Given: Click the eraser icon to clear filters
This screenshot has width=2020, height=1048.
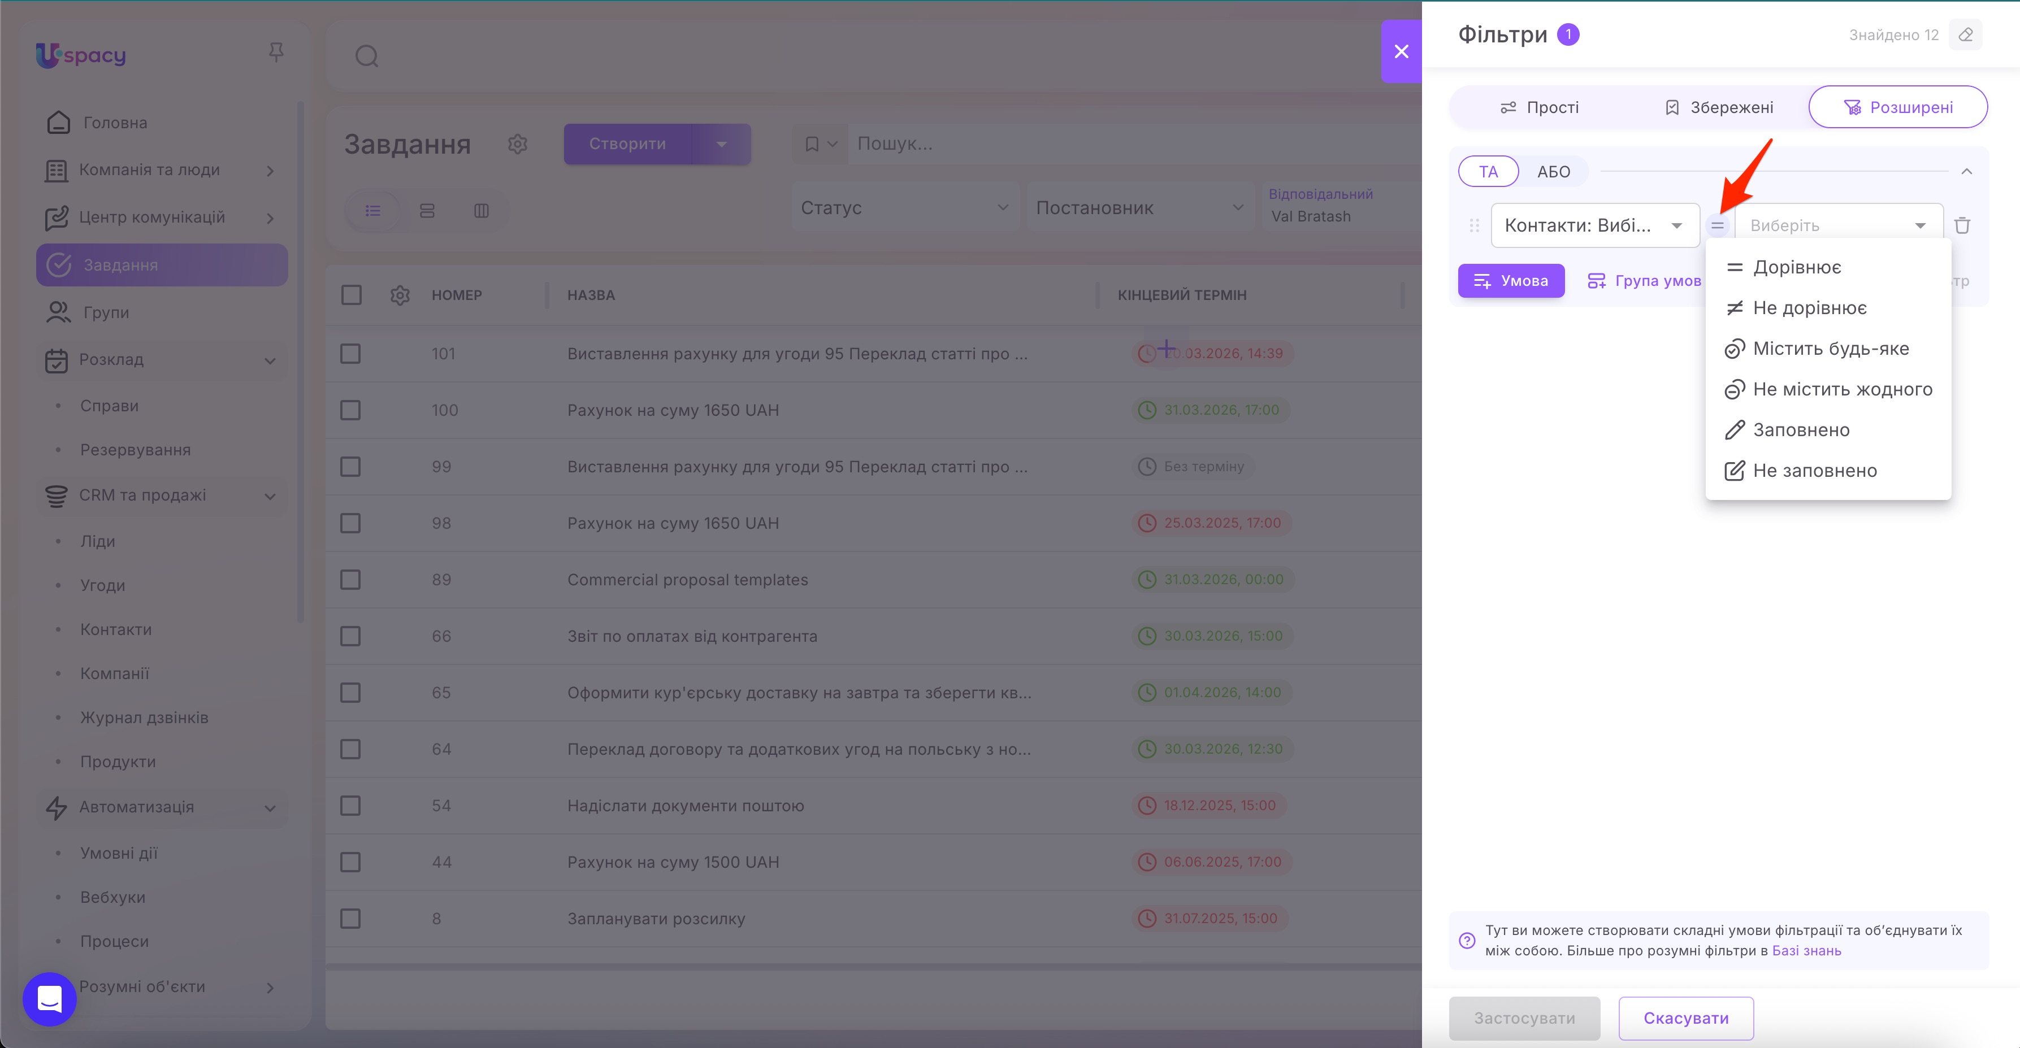Looking at the screenshot, I should (x=1965, y=34).
